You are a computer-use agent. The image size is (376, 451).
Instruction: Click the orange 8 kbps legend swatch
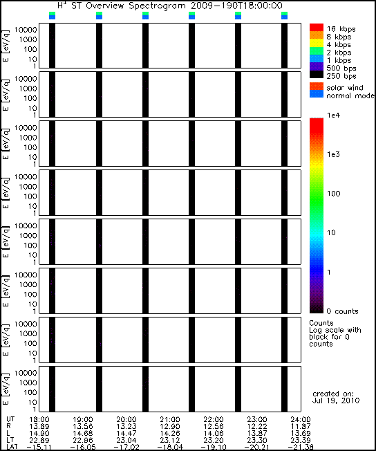pos(317,35)
